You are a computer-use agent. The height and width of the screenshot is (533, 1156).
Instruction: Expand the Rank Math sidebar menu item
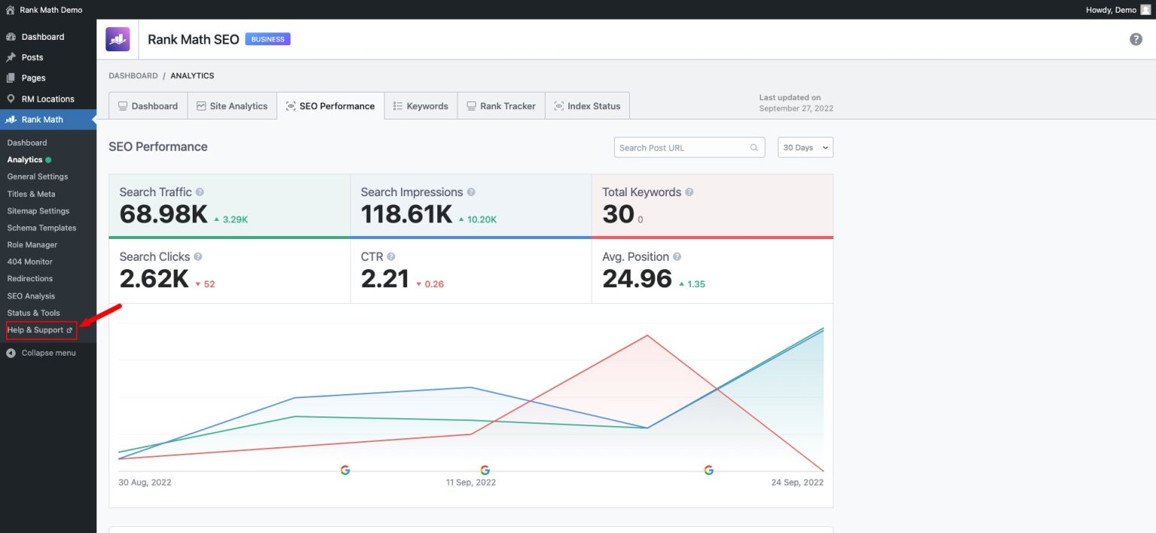coord(42,120)
